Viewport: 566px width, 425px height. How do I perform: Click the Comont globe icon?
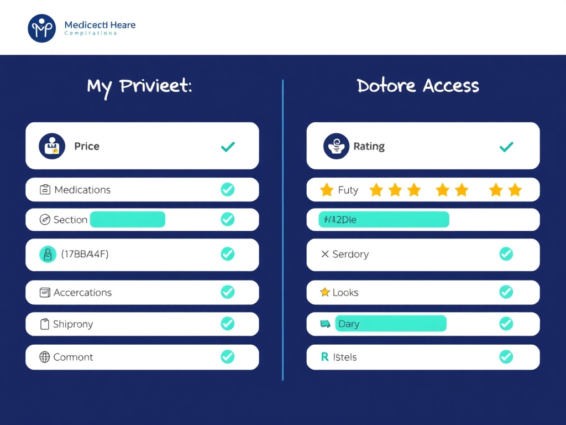coord(45,357)
